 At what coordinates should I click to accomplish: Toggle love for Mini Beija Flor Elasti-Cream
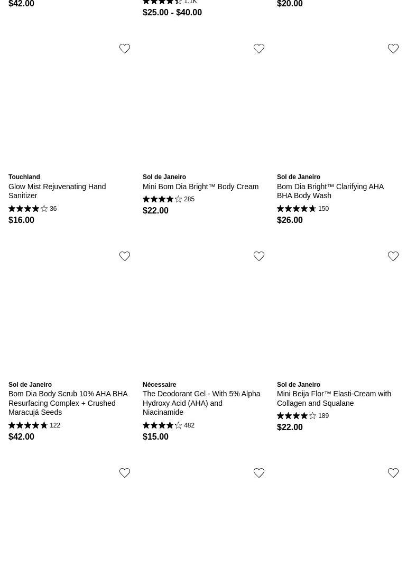393,256
